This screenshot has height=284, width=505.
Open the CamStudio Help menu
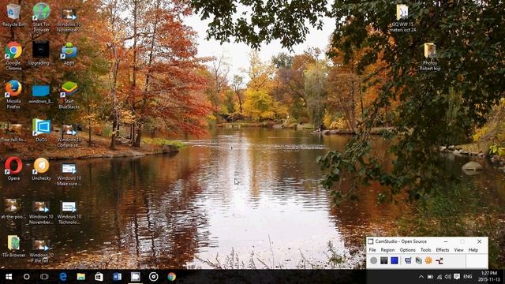tap(473, 250)
